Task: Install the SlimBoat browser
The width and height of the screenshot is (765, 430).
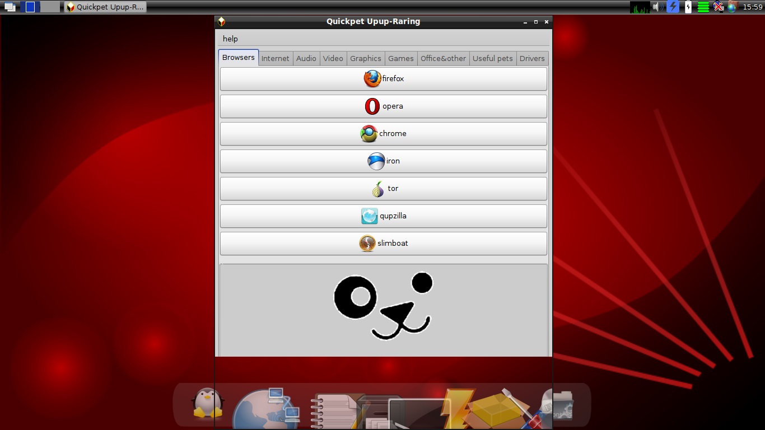Action: (x=384, y=244)
